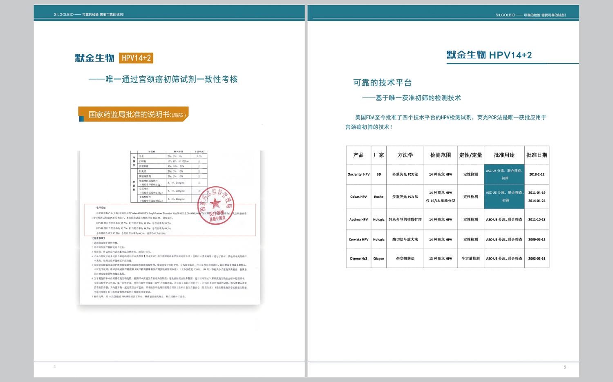The height and width of the screenshot is (382, 613).
Task: Click page number 5 in footer
Action: pyautogui.click(x=565, y=367)
